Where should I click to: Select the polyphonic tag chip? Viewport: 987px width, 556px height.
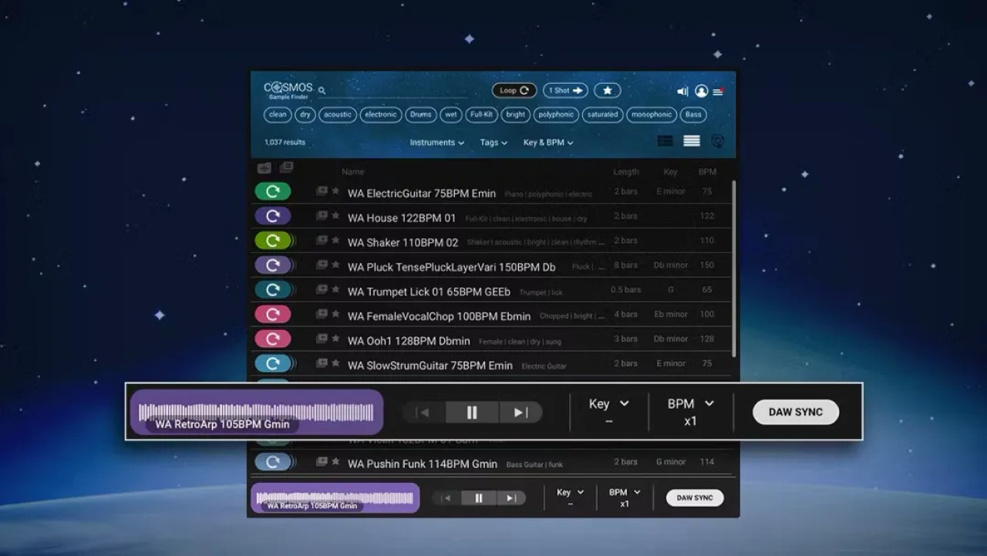556,114
